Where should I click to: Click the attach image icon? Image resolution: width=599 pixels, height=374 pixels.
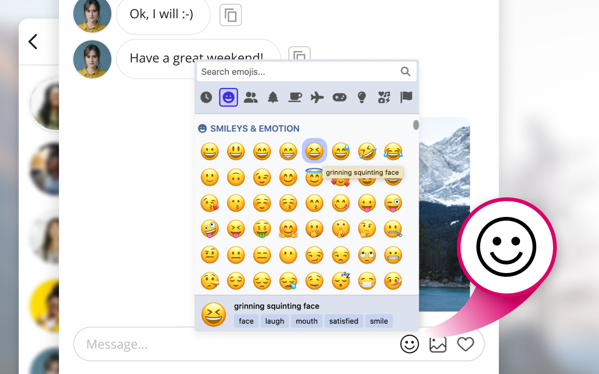point(438,345)
